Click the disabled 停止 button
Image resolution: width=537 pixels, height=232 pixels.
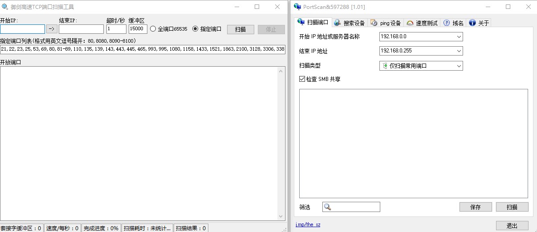click(271, 29)
